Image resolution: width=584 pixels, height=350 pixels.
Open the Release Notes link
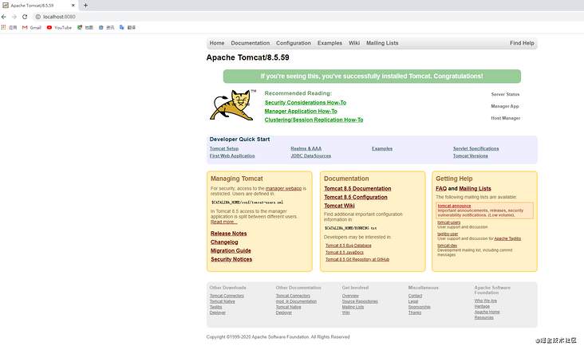228,234
